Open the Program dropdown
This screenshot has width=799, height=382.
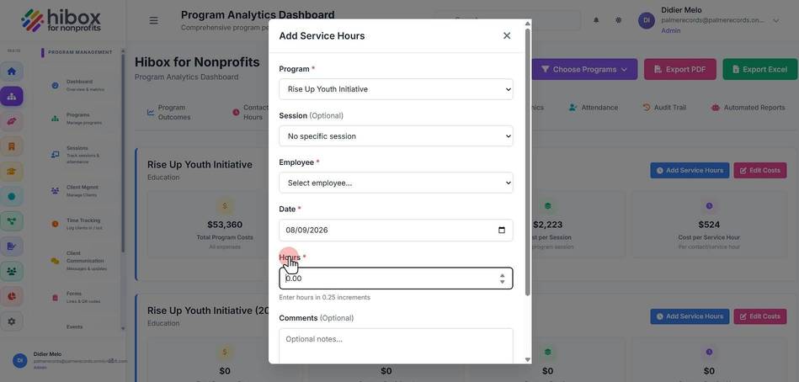396,89
